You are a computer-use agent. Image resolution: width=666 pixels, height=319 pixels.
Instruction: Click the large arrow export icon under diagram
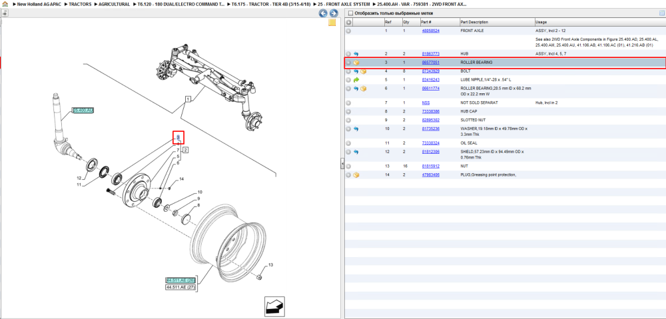point(274,306)
